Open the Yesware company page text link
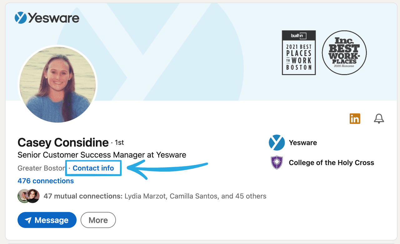The height and width of the screenshot is (244, 400). point(303,143)
